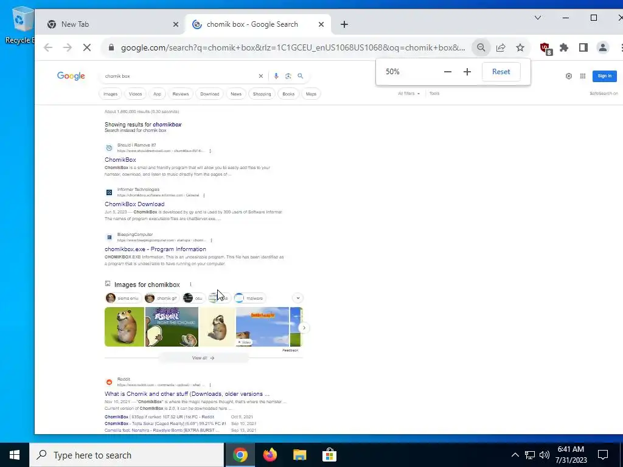Share this page icon

pyautogui.click(x=501, y=47)
